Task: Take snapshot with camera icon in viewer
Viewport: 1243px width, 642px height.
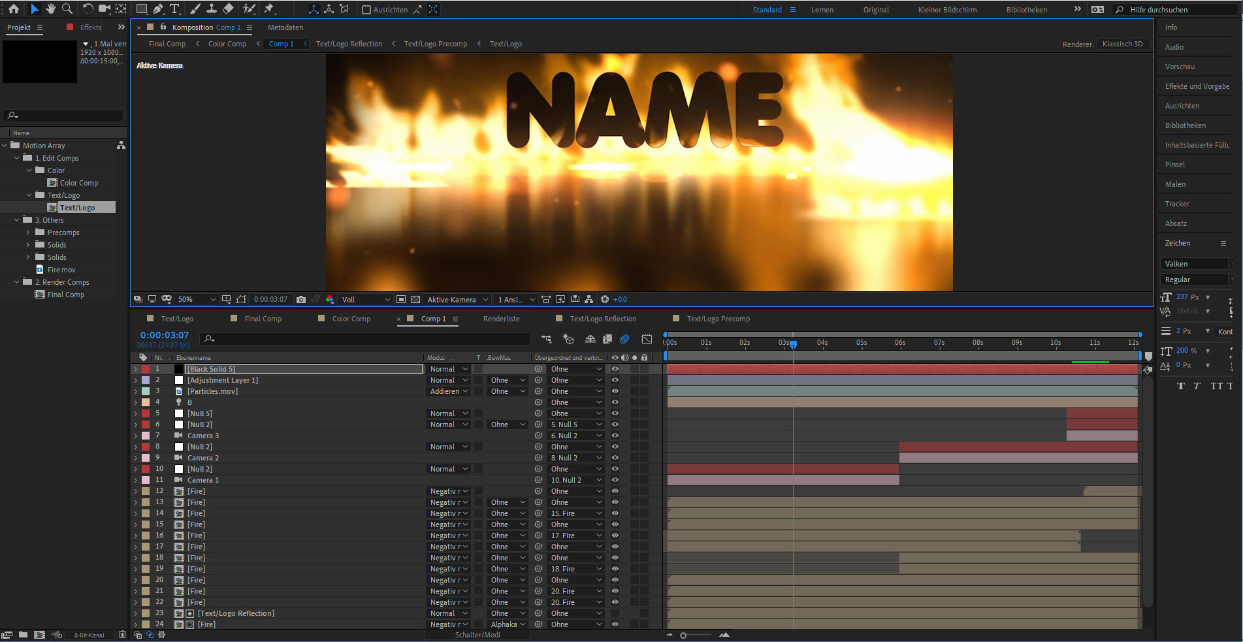Action: pos(301,299)
